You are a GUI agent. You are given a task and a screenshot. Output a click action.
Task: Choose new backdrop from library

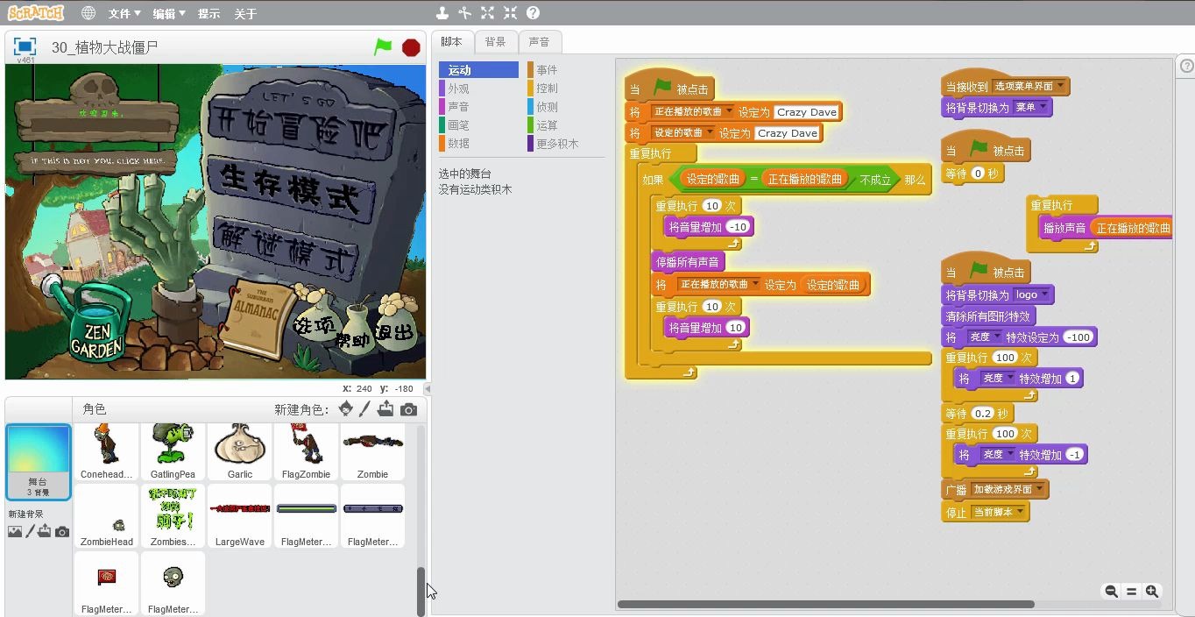[x=14, y=532]
